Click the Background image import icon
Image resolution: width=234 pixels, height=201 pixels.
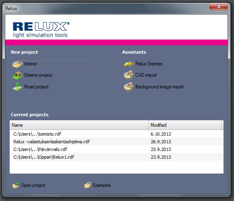pos(128,87)
